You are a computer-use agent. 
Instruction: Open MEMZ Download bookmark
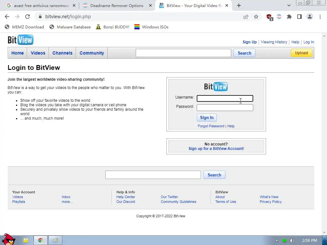[x=24, y=27]
